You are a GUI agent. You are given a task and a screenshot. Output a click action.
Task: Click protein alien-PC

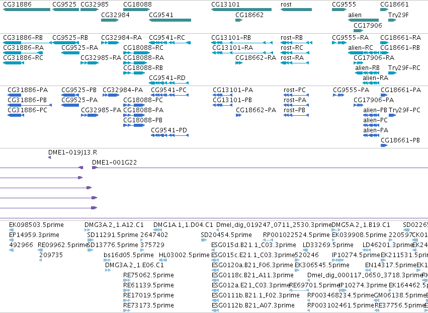click(x=371, y=125)
